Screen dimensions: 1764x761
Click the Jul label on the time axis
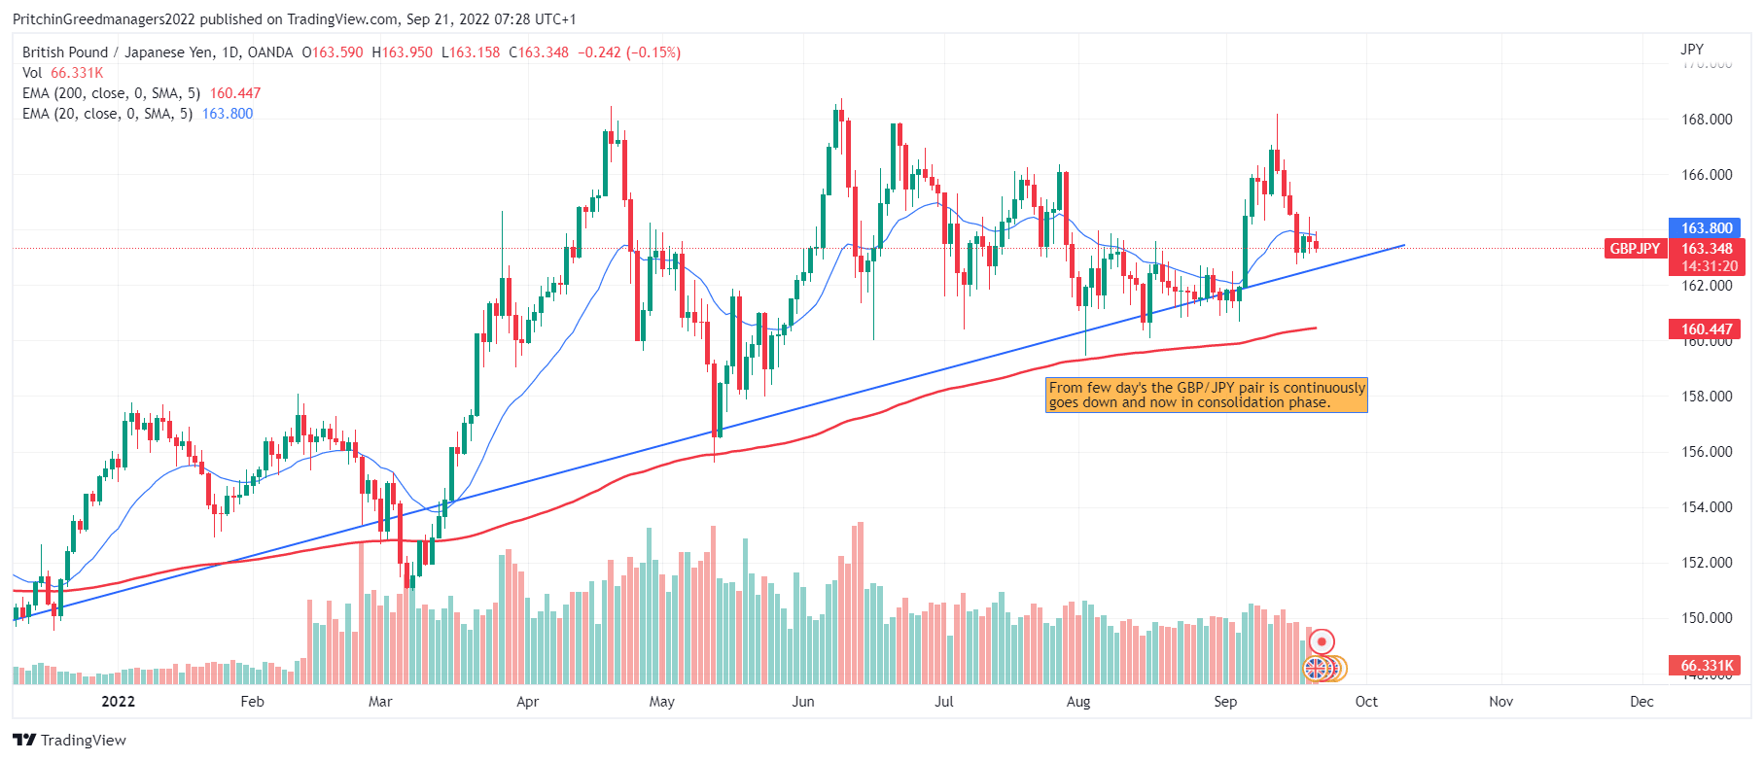[944, 702]
